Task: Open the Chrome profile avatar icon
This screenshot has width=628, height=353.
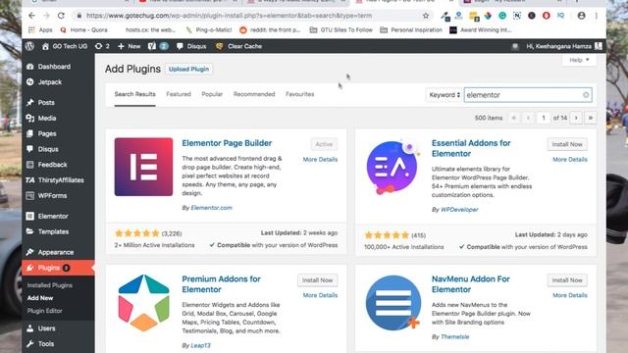Action: pyautogui.click(x=581, y=16)
